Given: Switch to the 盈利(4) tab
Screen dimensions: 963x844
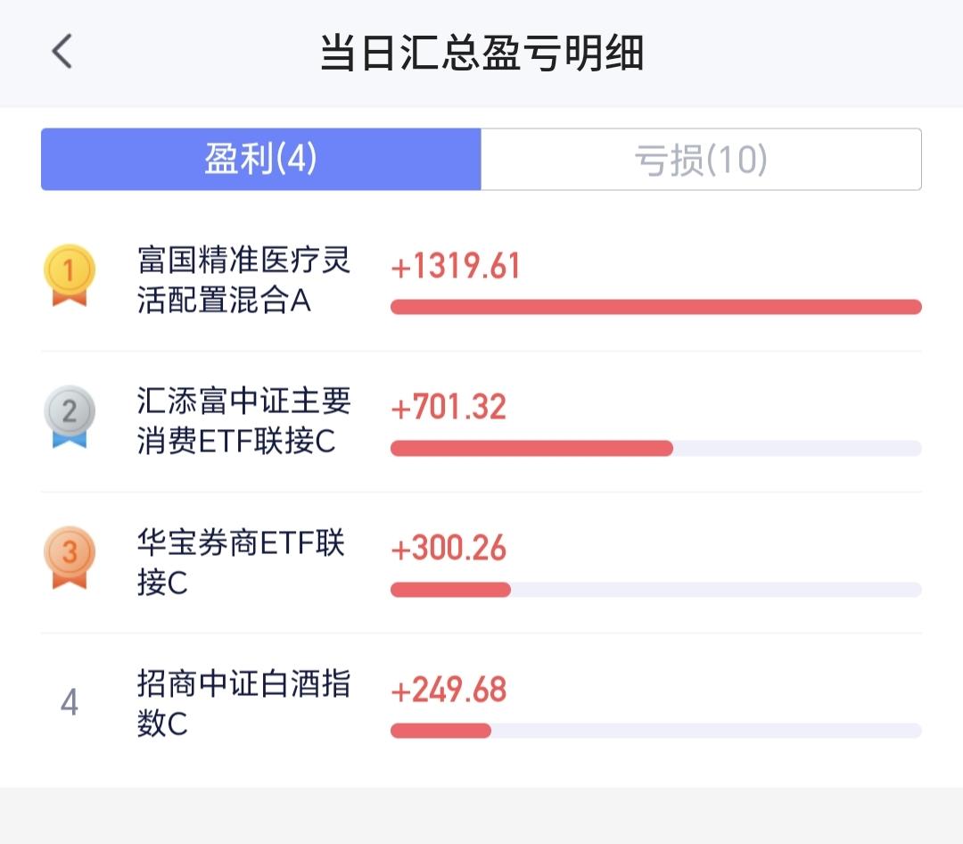Looking at the screenshot, I should click(x=261, y=160).
